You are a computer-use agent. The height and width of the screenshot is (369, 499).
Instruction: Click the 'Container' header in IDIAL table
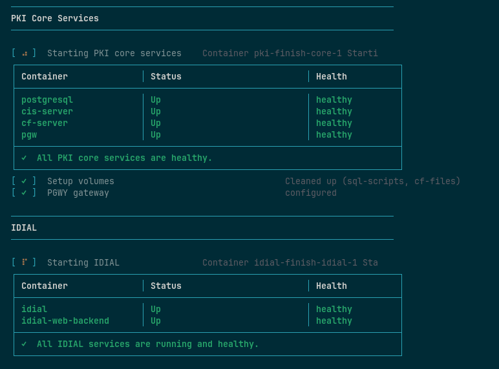point(45,286)
